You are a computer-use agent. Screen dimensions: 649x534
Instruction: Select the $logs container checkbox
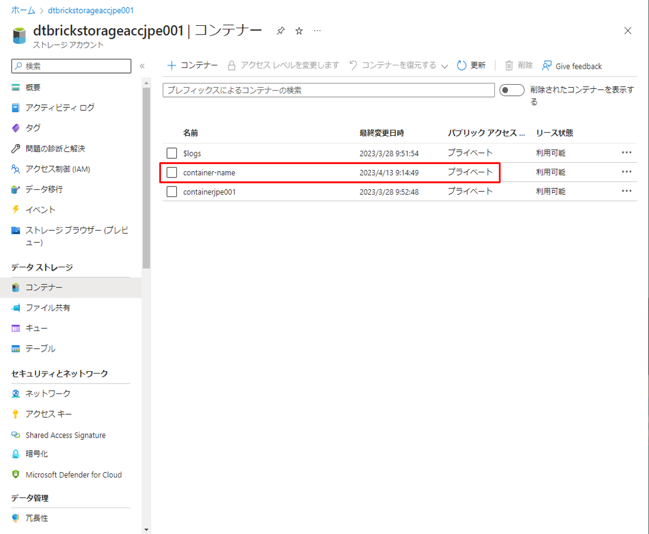coord(172,153)
